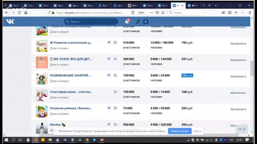This screenshot has width=257, height=144.
Task: Toggle reader view in address bar
Action: pos(133,12)
